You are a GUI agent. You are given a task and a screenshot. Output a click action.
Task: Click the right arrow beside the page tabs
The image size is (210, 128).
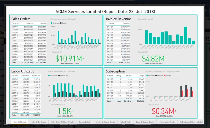click(10, 122)
